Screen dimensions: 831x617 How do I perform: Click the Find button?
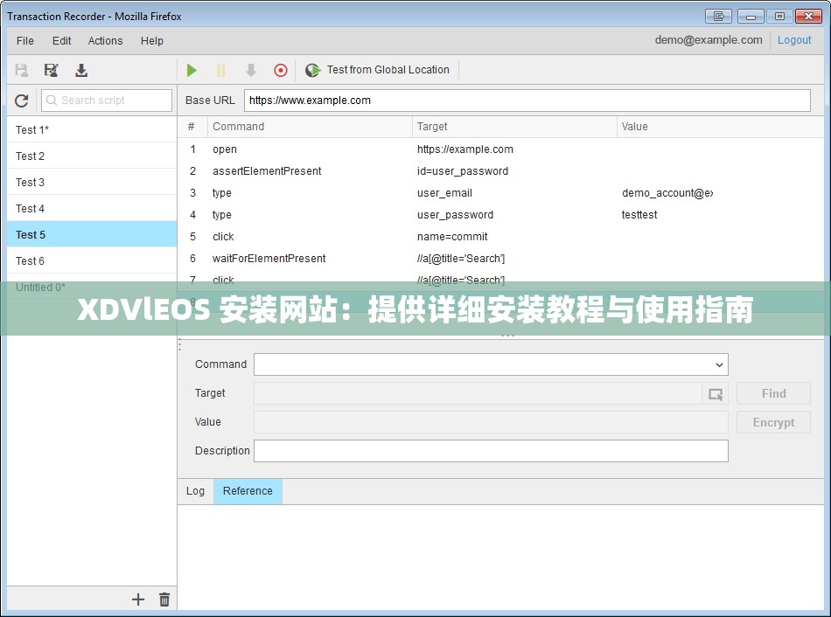[772, 393]
